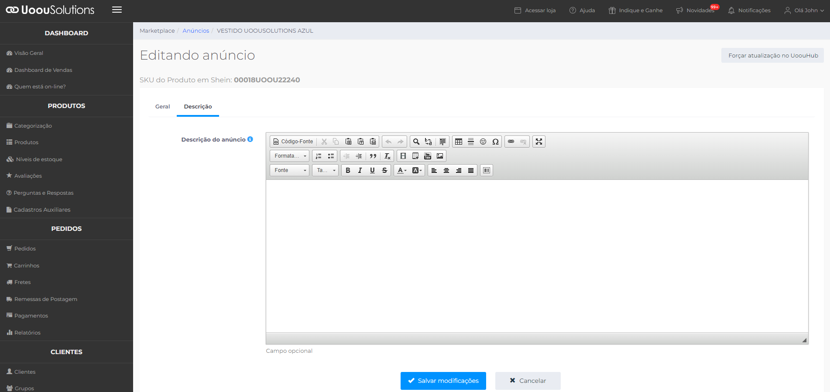Click the Paste icon in the editor toolbar

(348, 142)
